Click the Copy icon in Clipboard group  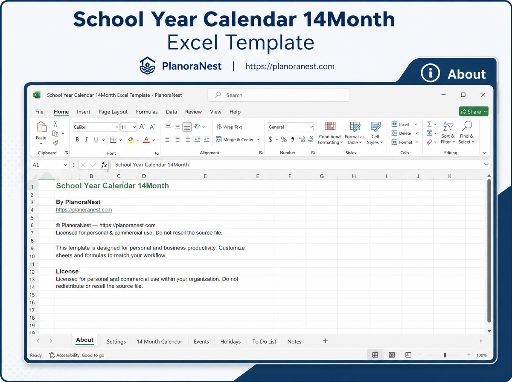pos(55,133)
